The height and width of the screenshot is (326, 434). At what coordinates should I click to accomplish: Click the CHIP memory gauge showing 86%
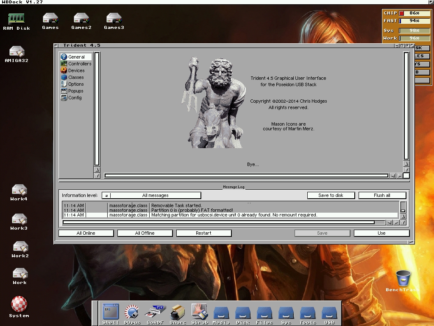(x=415, y=13)
